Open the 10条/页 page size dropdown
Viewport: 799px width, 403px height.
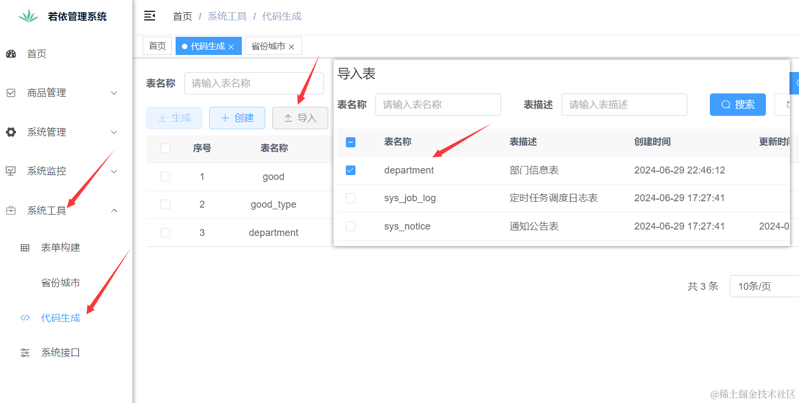point(763,287)
